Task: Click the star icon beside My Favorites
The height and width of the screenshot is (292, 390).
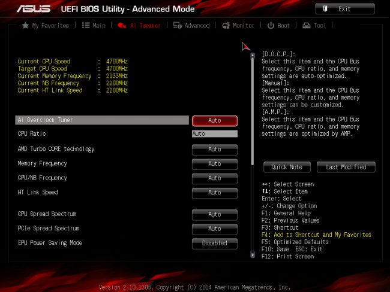Action: point(25,26)
